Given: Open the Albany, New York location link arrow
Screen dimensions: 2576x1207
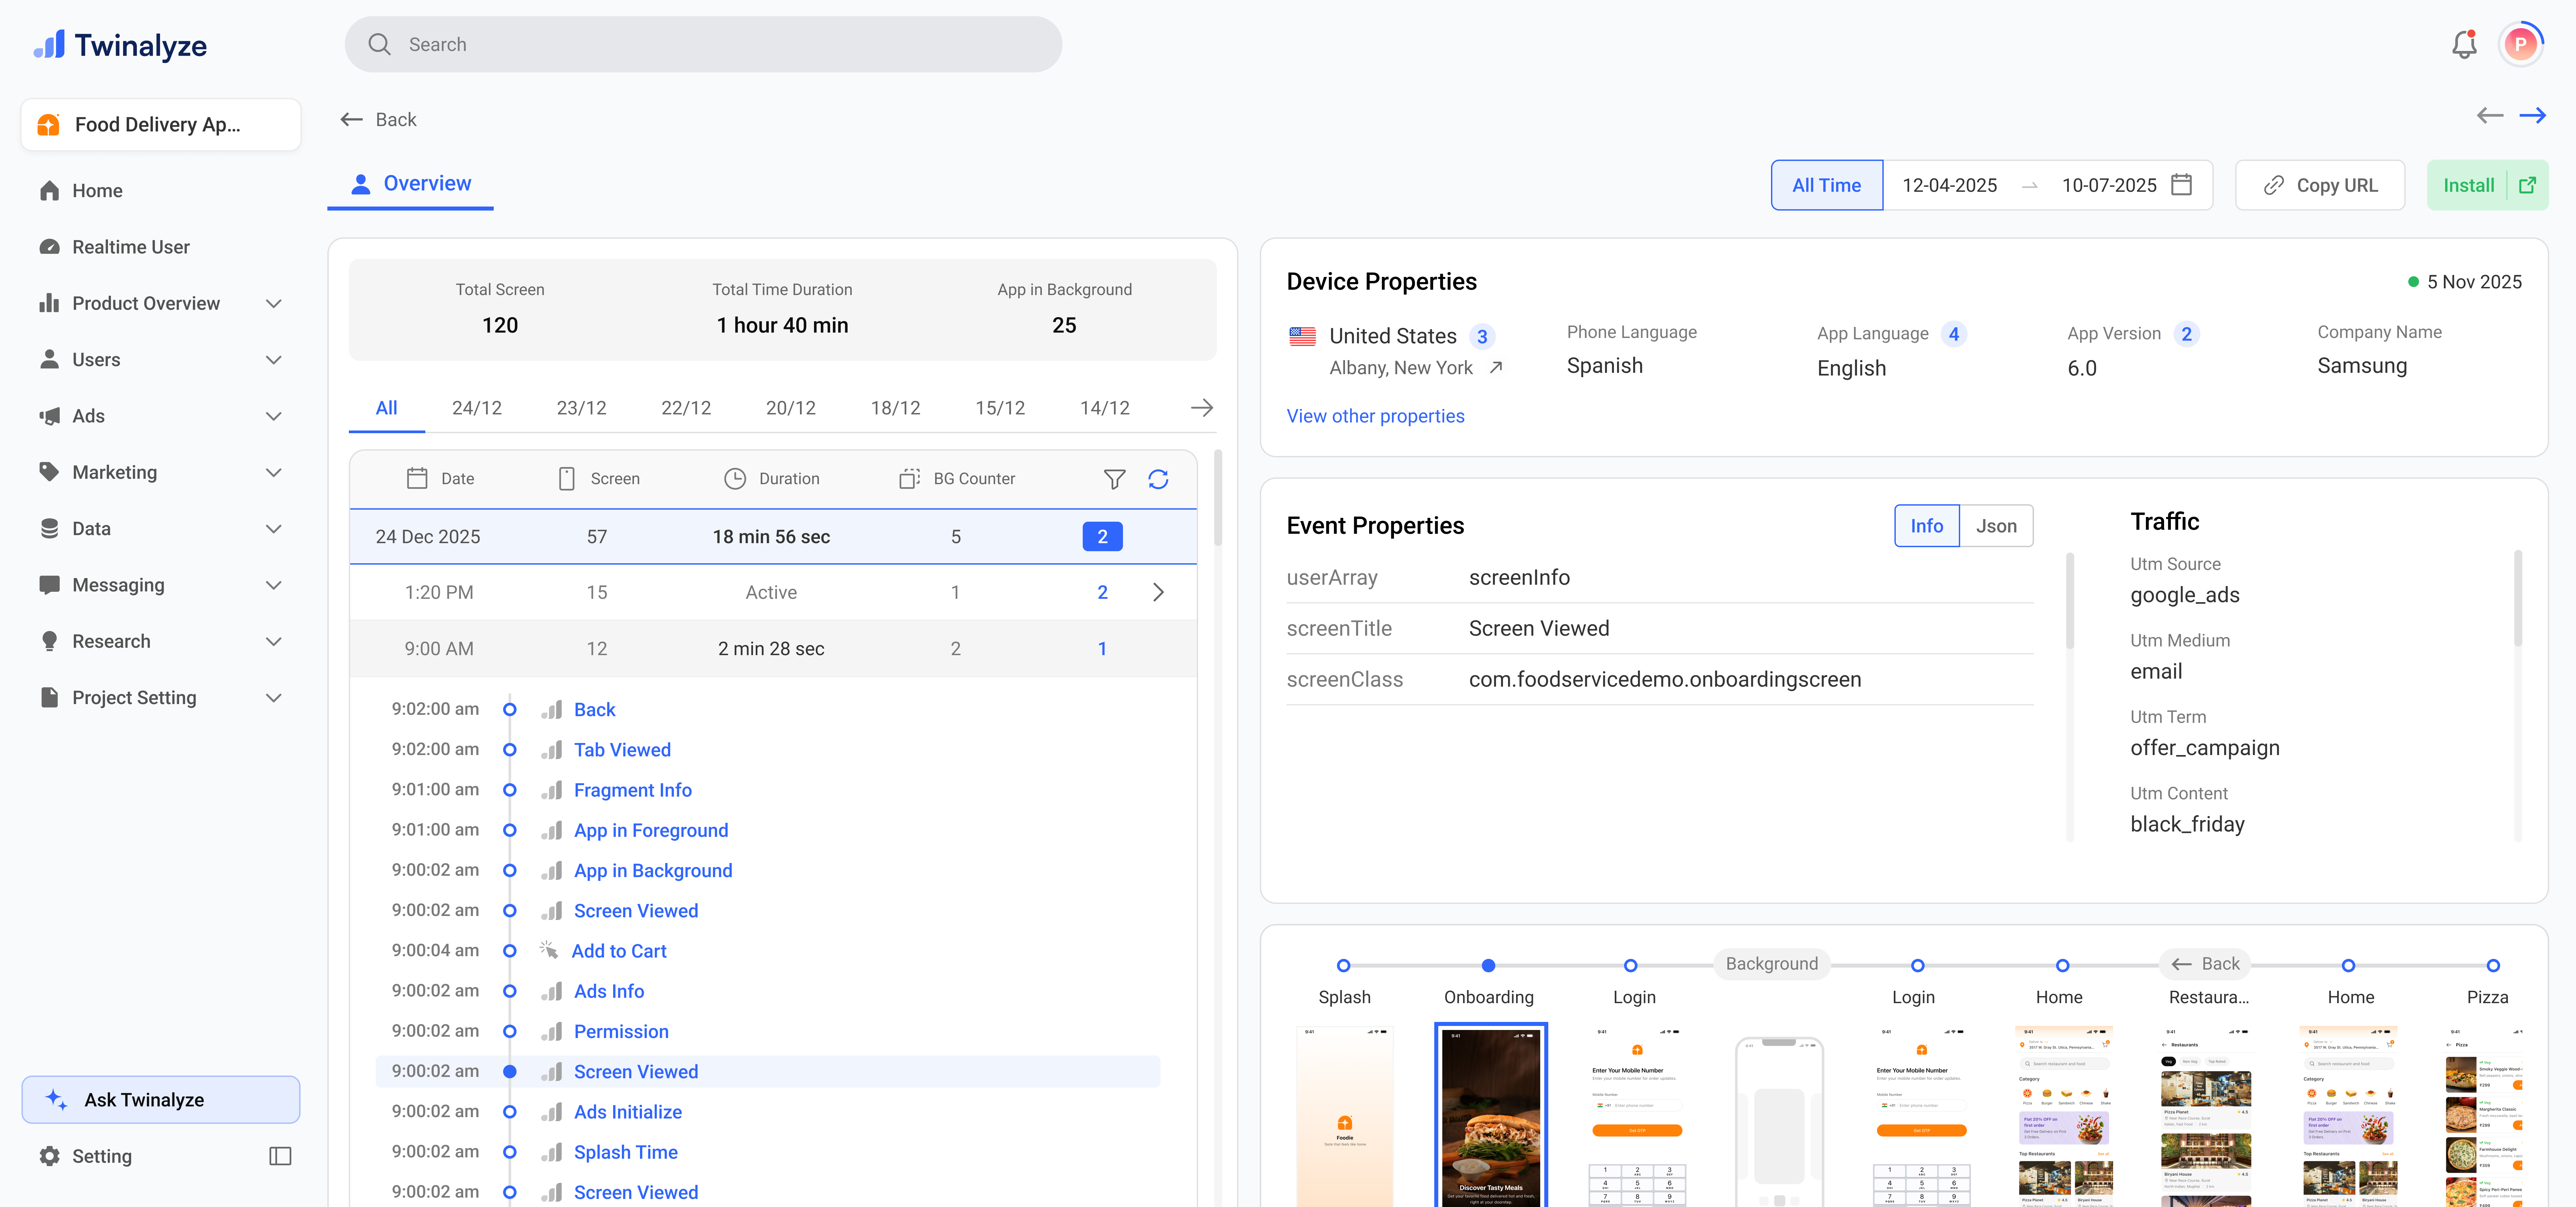Looking at the screenshot, I should click(1496, 368).
